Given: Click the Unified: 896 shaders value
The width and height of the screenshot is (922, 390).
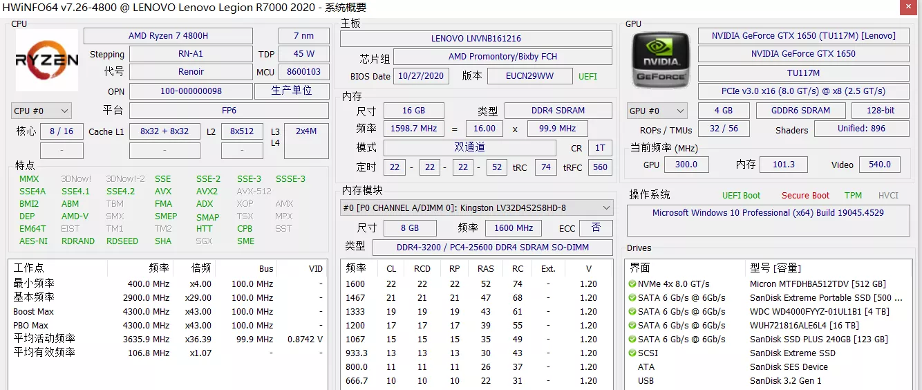Looking at the screenshot, I should (x=861, y=129).
